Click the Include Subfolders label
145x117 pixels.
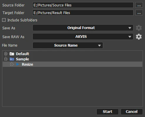pyautogui.click(x=22, y=20)
